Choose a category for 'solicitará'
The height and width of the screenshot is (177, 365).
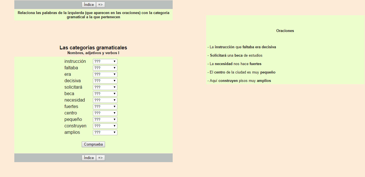point(105,87)
